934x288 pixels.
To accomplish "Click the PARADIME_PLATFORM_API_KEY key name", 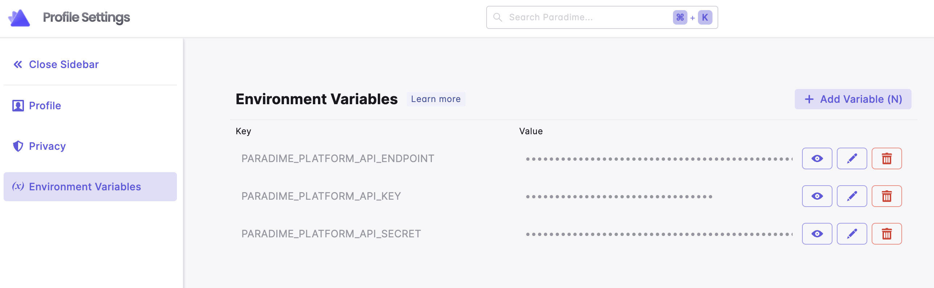I will (321, 196).
